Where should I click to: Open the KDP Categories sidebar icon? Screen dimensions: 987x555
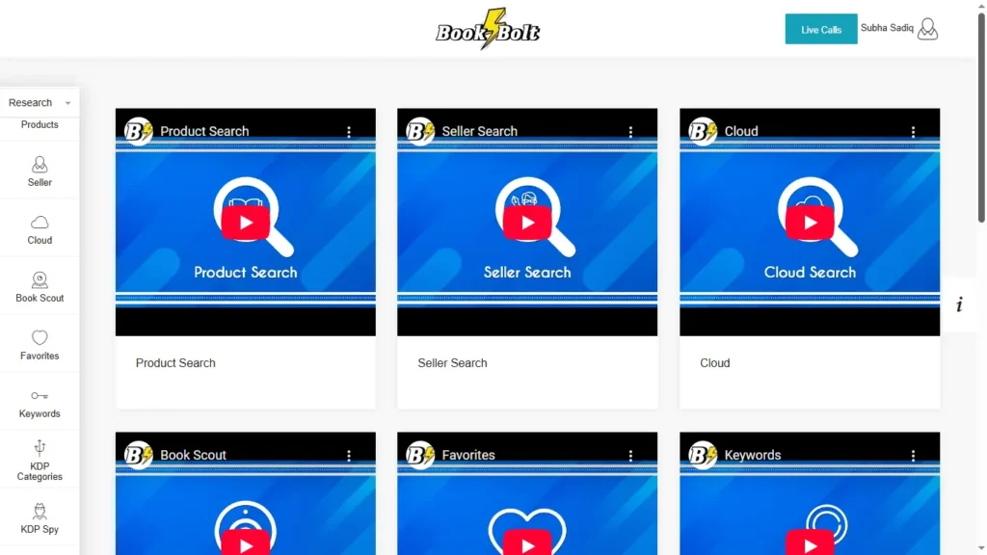pos(40,448)
